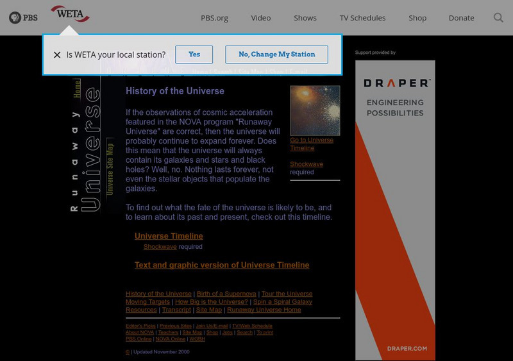Open Shop link in the small footer
Image resolution: width=513 pixels, height=361 pixels.
(212, 333)
